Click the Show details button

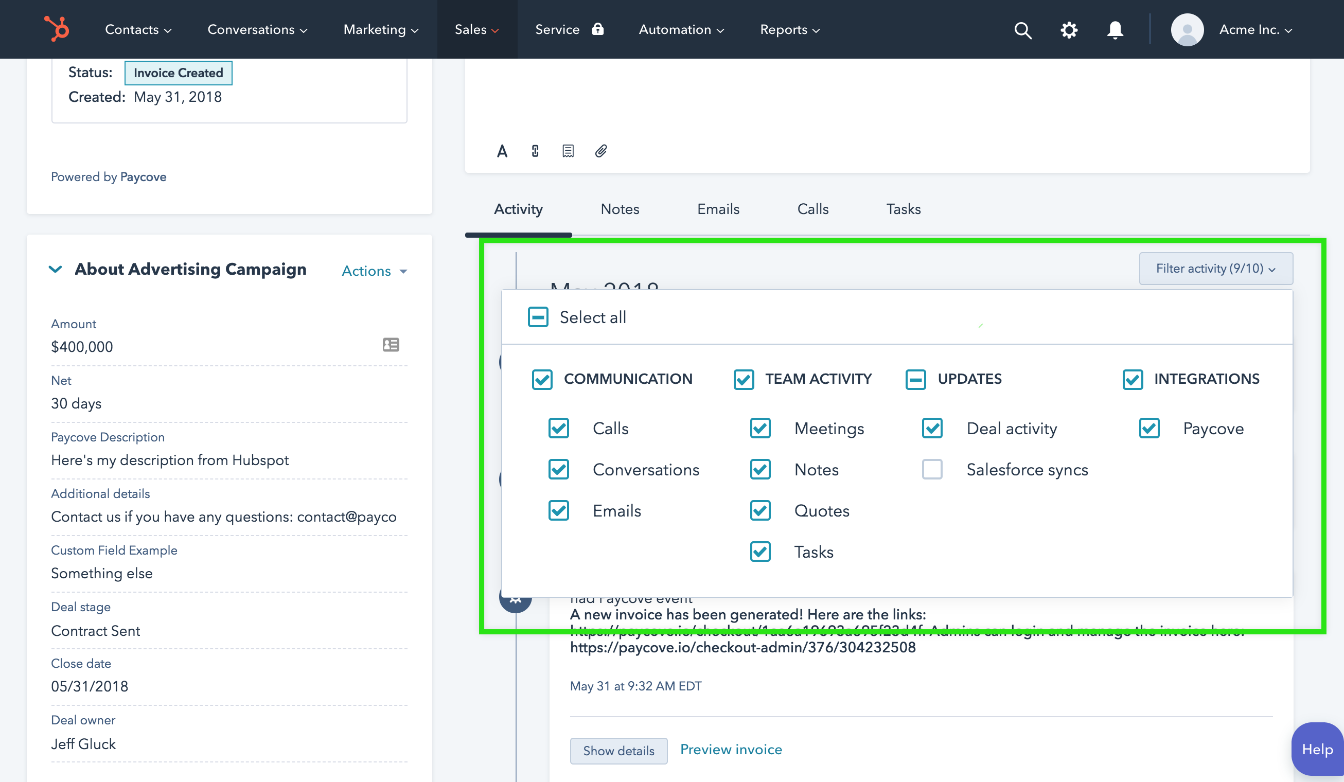(618, 751)
